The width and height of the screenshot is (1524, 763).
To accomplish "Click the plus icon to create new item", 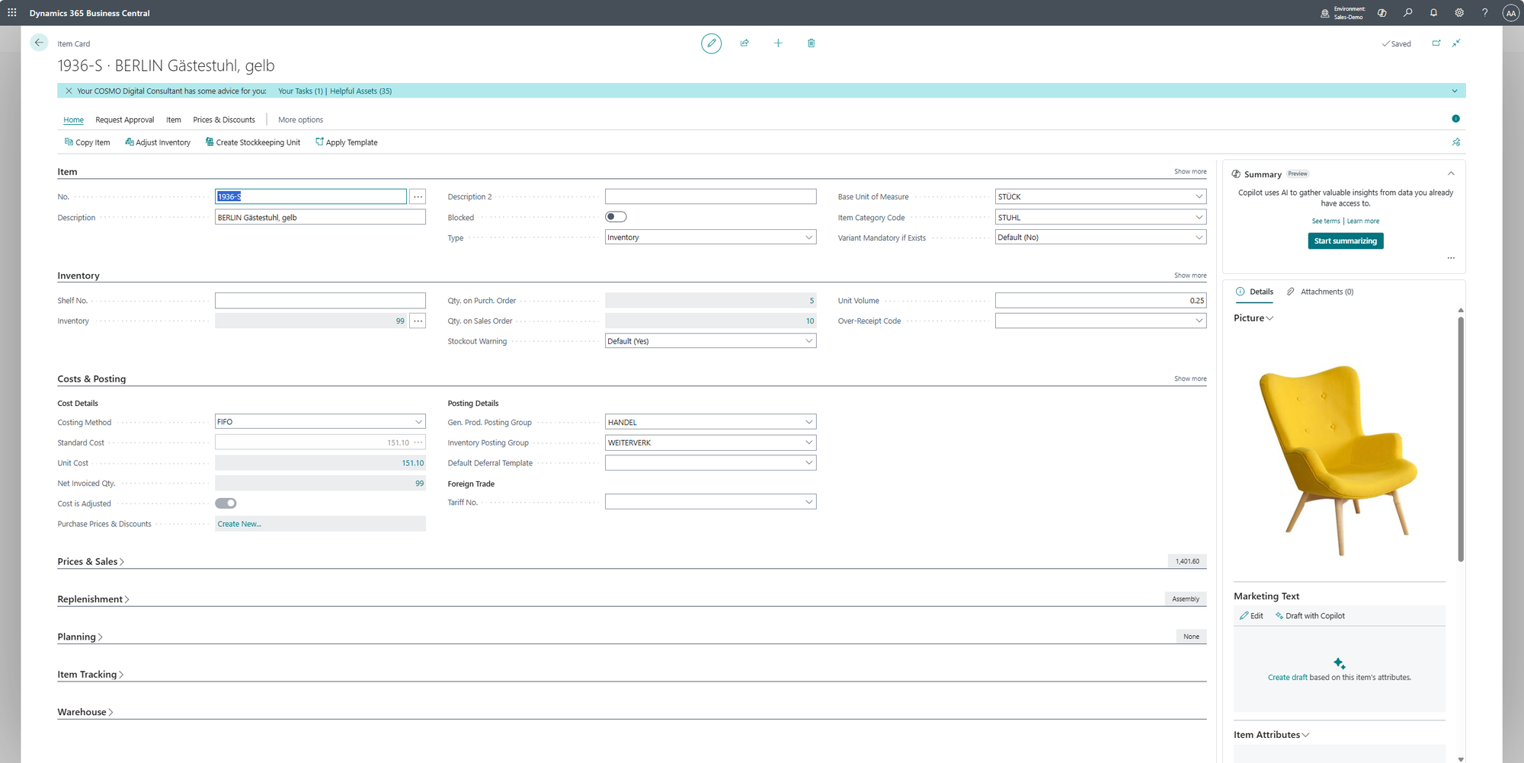I will tap(778, 43).
